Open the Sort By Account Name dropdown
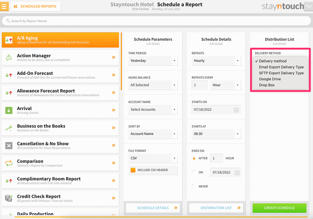 (x=153, y=134)
